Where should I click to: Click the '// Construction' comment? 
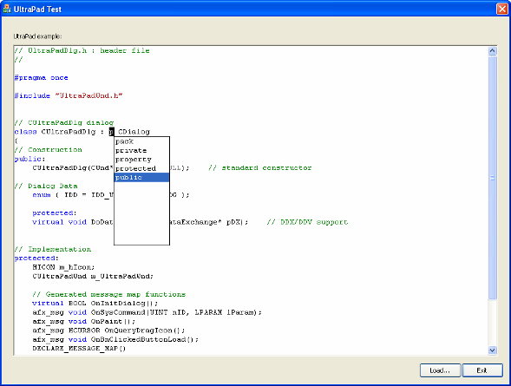tap(48, 150)
